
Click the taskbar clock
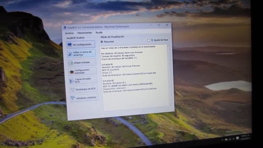click(245, 137)
